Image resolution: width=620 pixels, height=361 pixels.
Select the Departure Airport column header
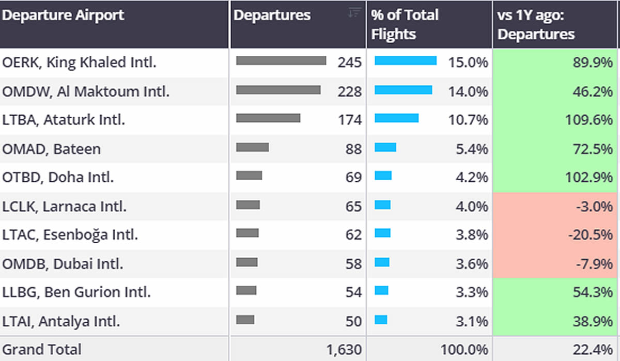(63, 15)
